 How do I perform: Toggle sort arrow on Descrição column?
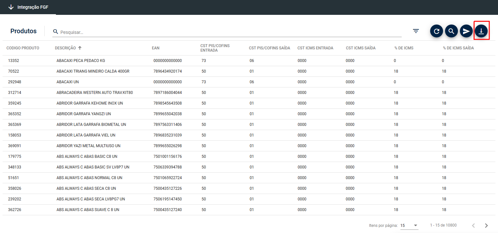80,48
